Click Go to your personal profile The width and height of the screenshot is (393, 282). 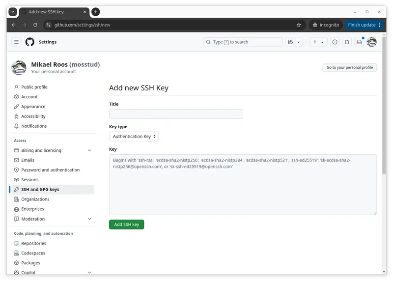coord(349,68)
